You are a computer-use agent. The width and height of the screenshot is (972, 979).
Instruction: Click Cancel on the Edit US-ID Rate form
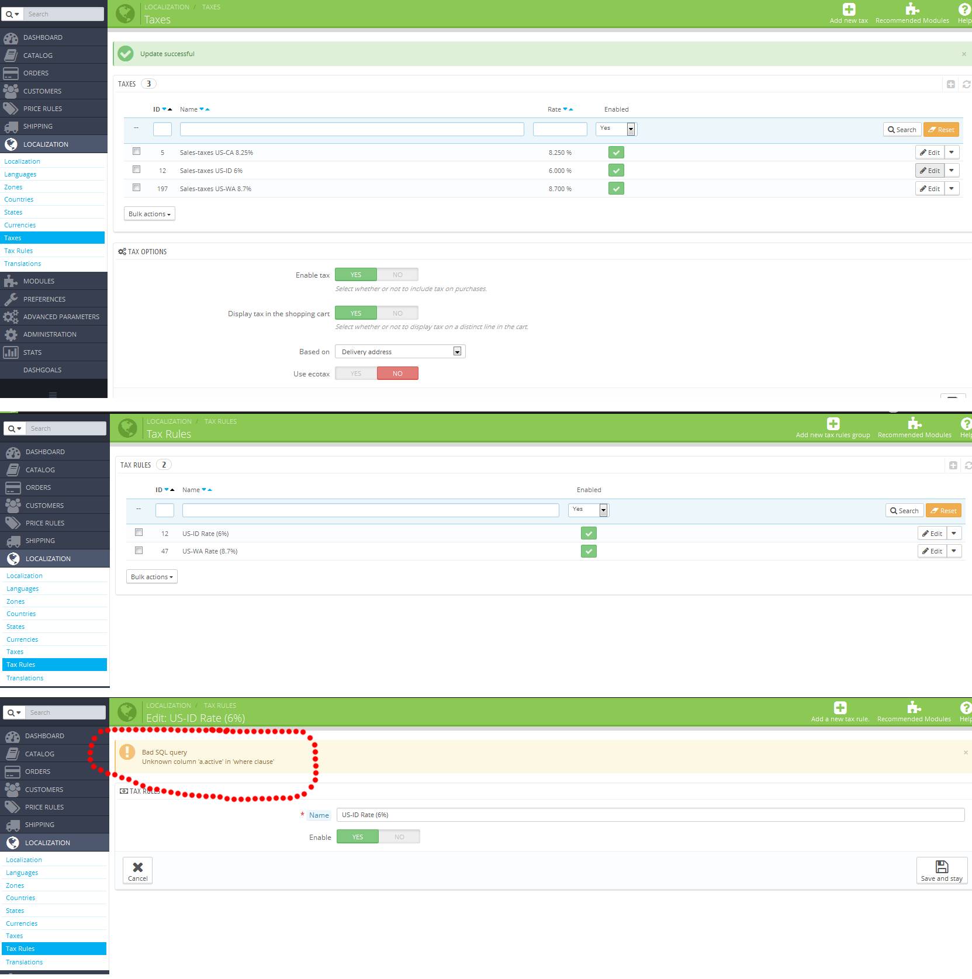tap(138, 871)
